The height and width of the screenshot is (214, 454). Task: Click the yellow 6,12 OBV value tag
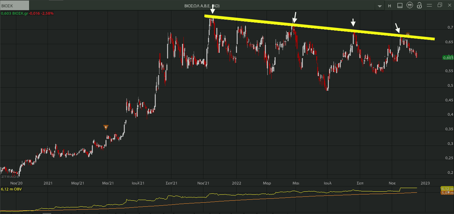pos(447,188)
